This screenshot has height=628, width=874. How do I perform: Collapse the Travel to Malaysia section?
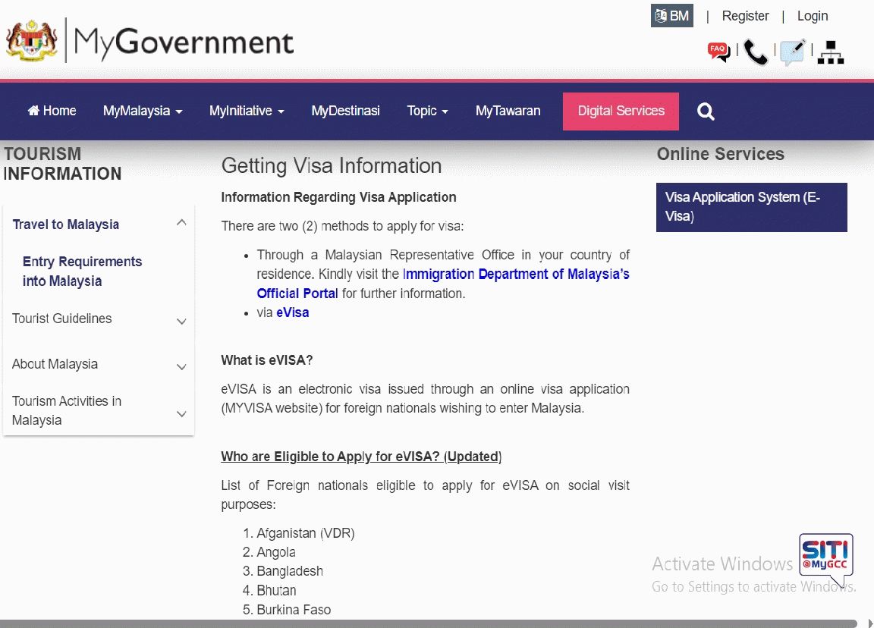(x=181, y=223)
